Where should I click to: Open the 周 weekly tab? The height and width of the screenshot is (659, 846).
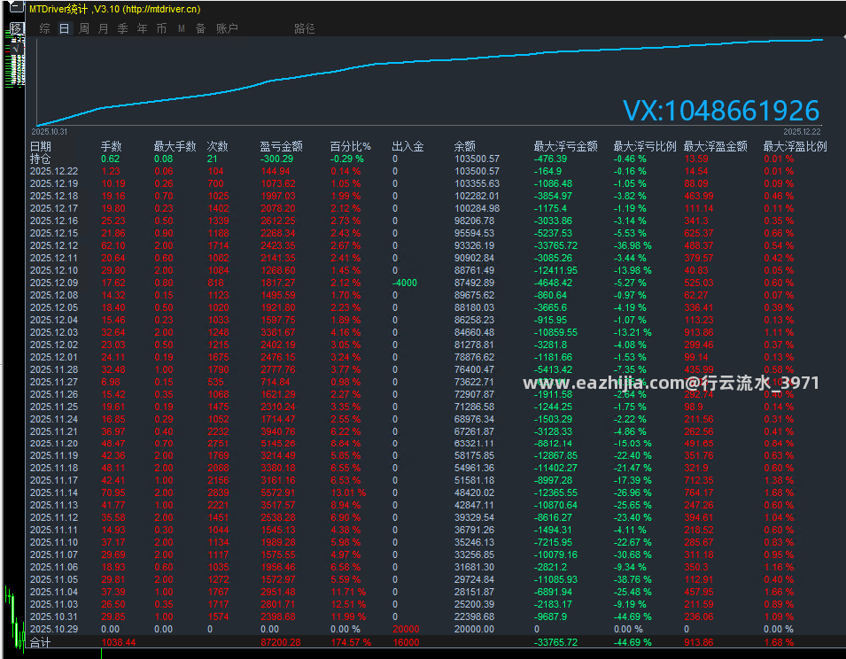[x=84, y=28]
